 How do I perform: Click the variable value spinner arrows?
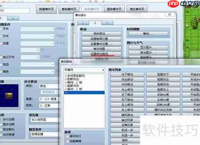[38, 50]
